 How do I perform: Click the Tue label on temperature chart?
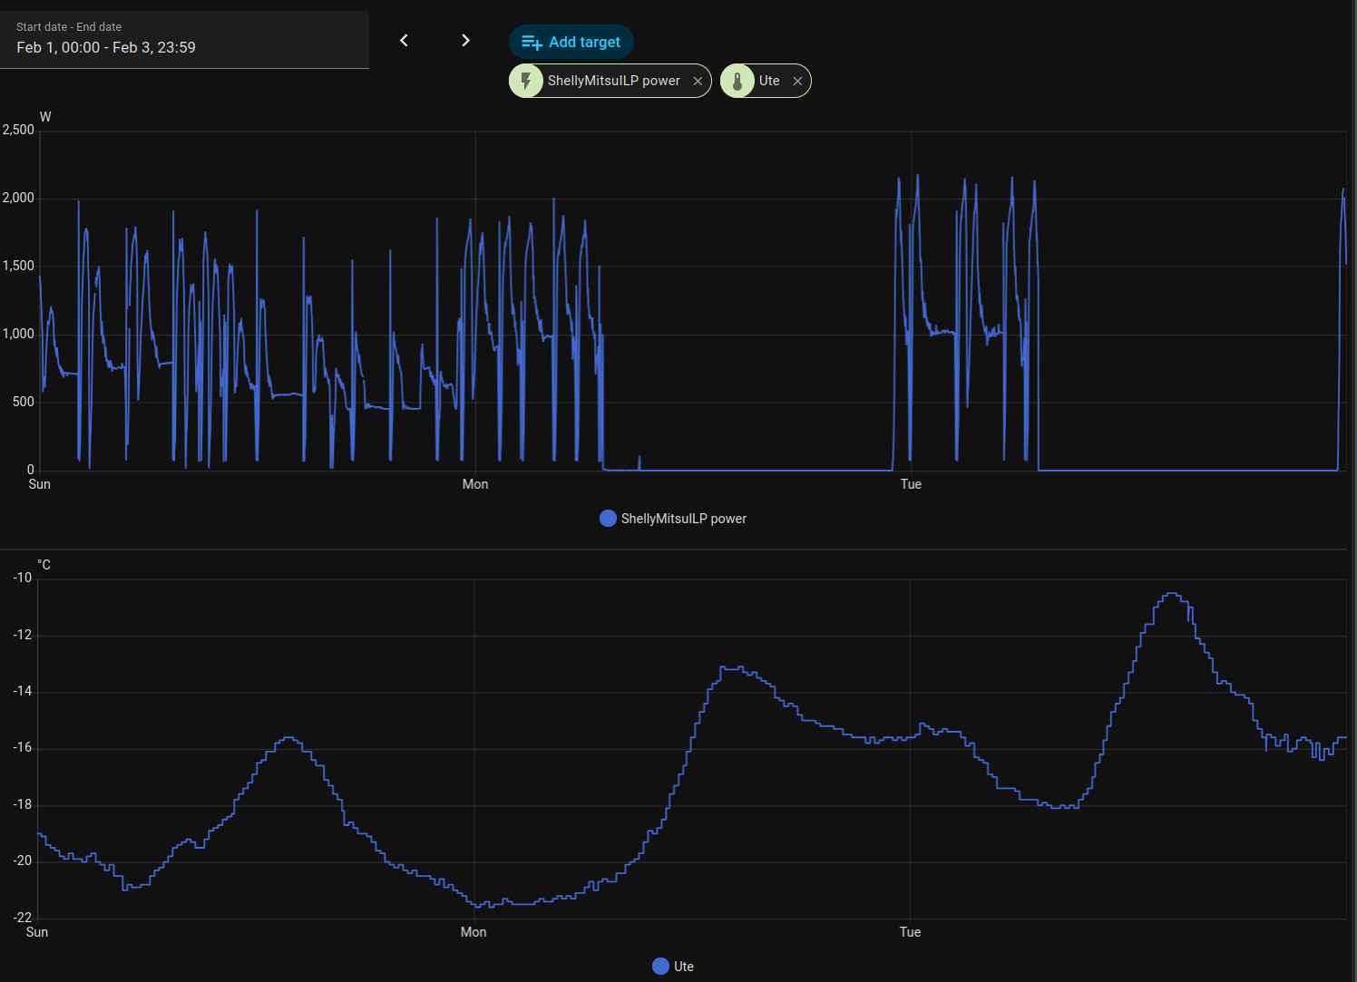pos(910,932)
